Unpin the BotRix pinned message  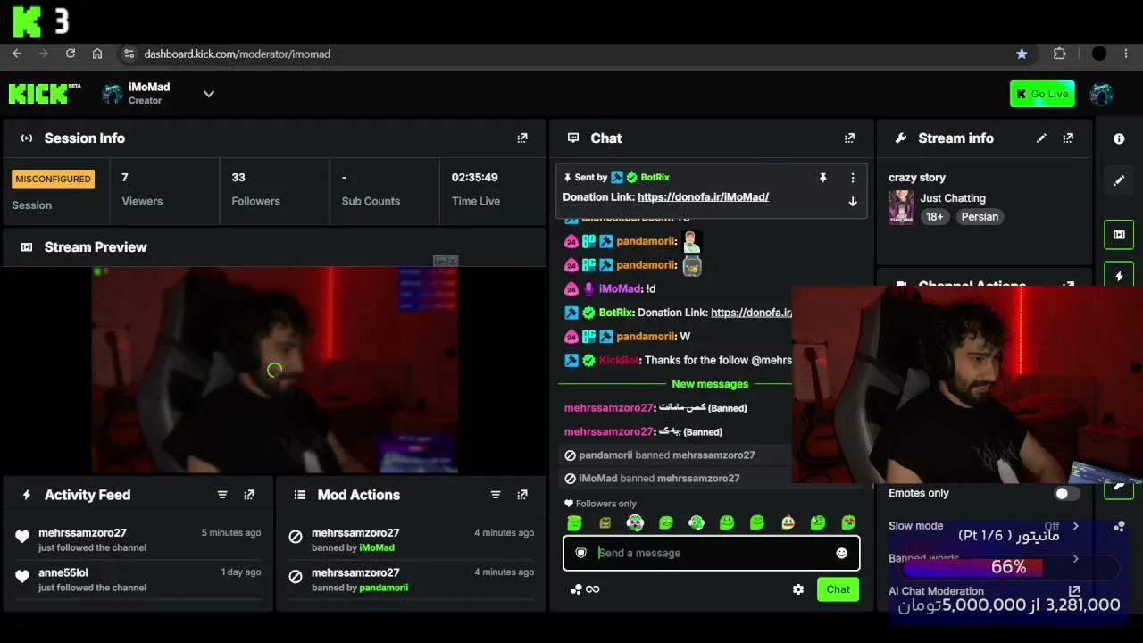click(x=823, y=178)
